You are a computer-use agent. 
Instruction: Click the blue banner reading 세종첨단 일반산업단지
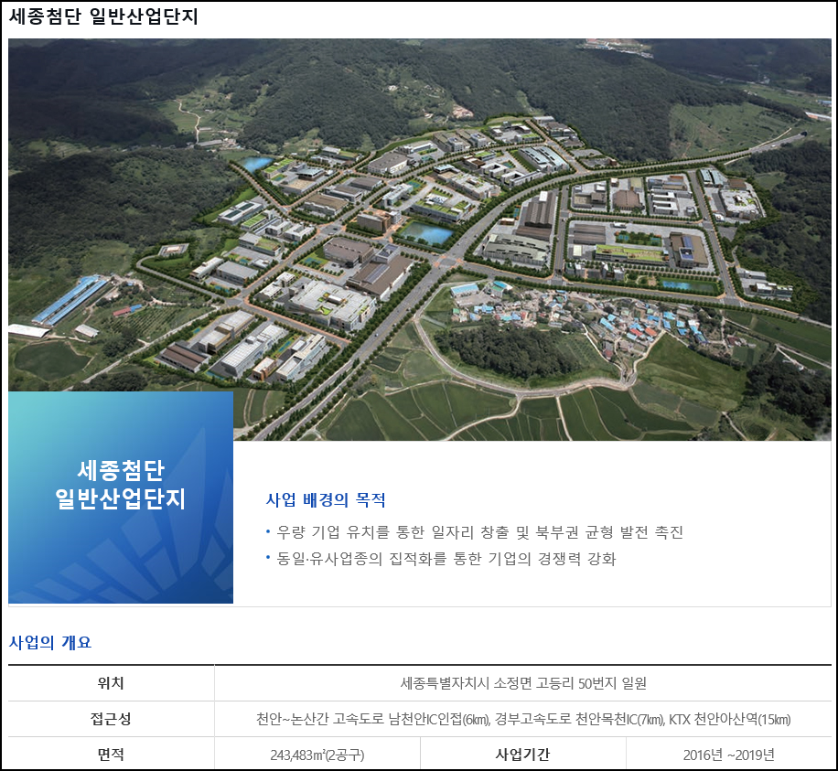coord(121,485)
